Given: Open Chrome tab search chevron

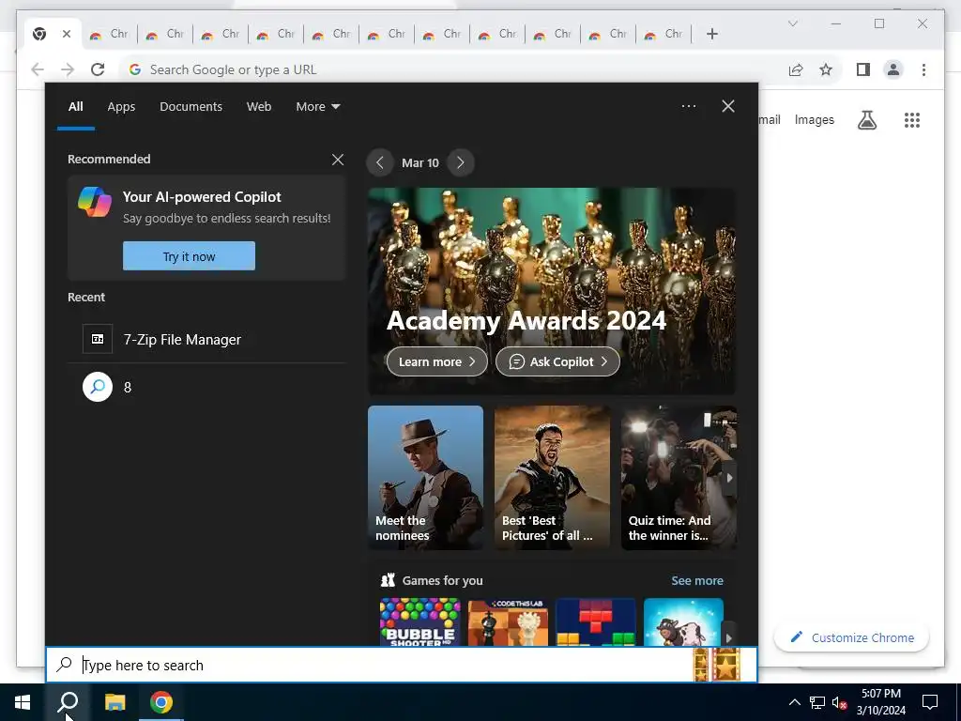Looking at the screenshot, I should (792, 23).
